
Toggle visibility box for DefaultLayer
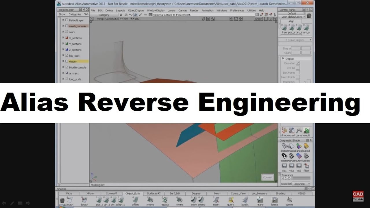point(67,20)
